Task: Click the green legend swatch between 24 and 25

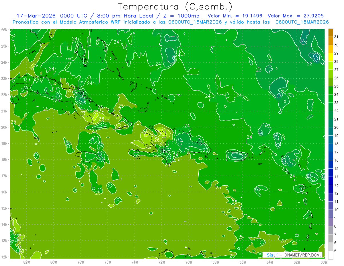Action: 331,90
